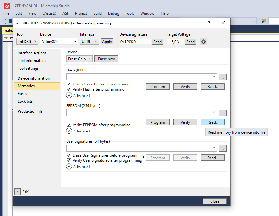The image size is (279, 216).
Task: Toggle Verify EEPROM after programming checkbox
Action: point(69,125)
